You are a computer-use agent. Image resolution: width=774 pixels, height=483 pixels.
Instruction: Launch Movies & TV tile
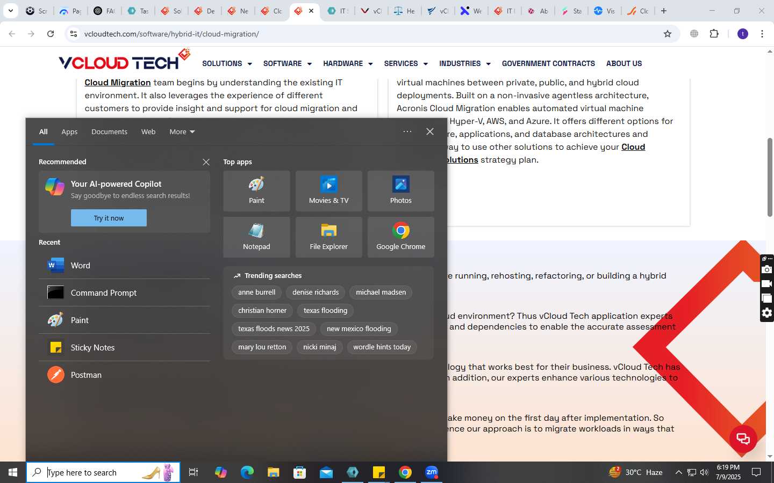pyautogui.click(x=328, y=191)
